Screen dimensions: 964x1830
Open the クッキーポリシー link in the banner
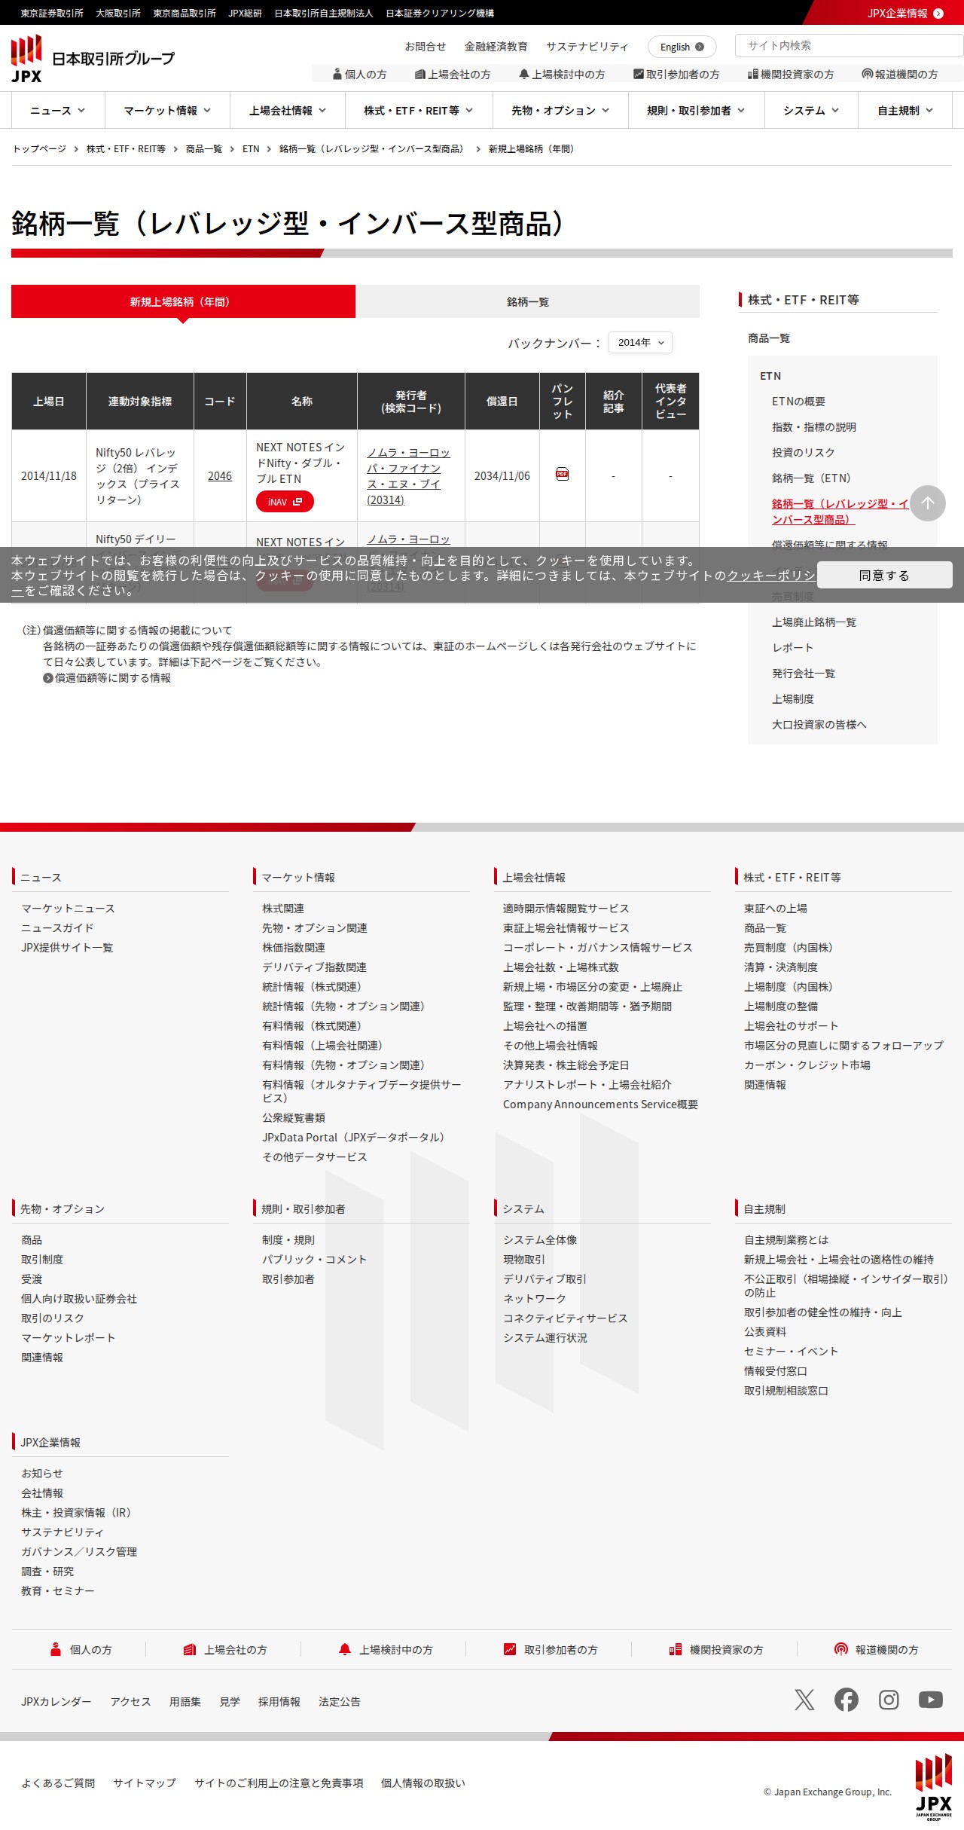tap(770, 576)
